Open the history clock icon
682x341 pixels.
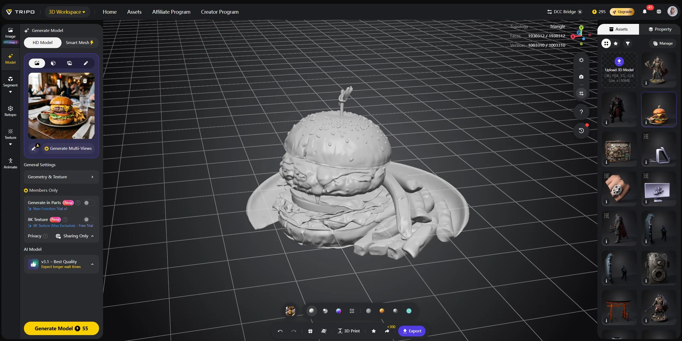(x=581, y=130)
